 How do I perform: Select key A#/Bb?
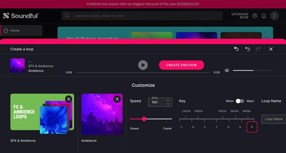pos(247,111)
